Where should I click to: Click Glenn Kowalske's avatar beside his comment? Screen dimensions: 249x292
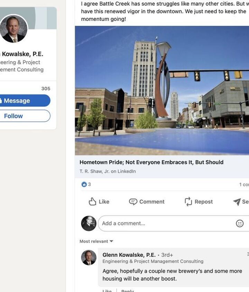[89, 258]
